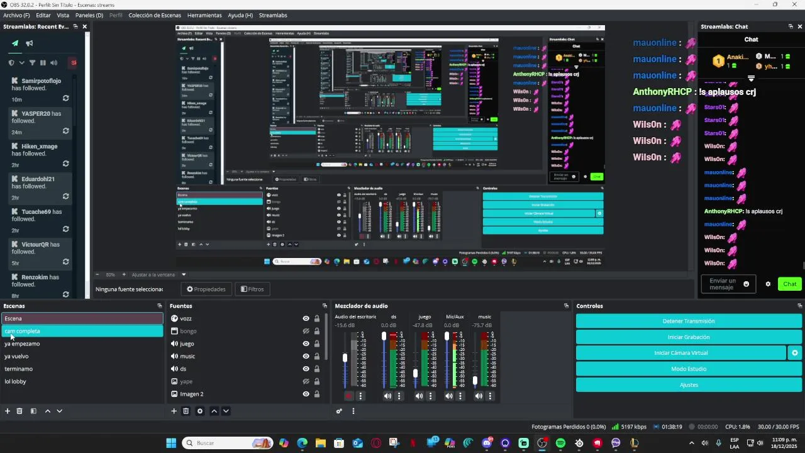The height and width of the screenshot is (453, 805).
Task: Unmute the Audio del escritorio channel
Action: coord(349,396)
